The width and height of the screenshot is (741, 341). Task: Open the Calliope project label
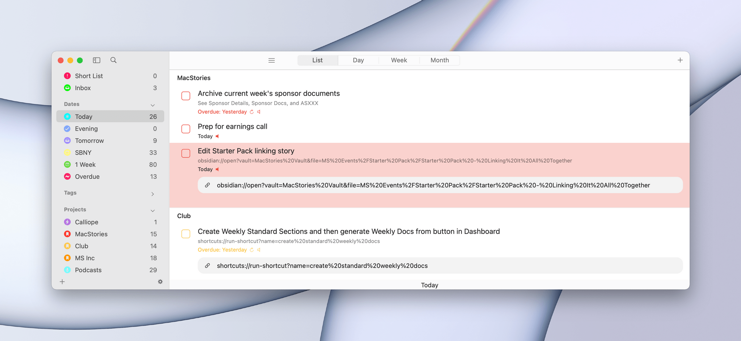(x=86, y=222)
